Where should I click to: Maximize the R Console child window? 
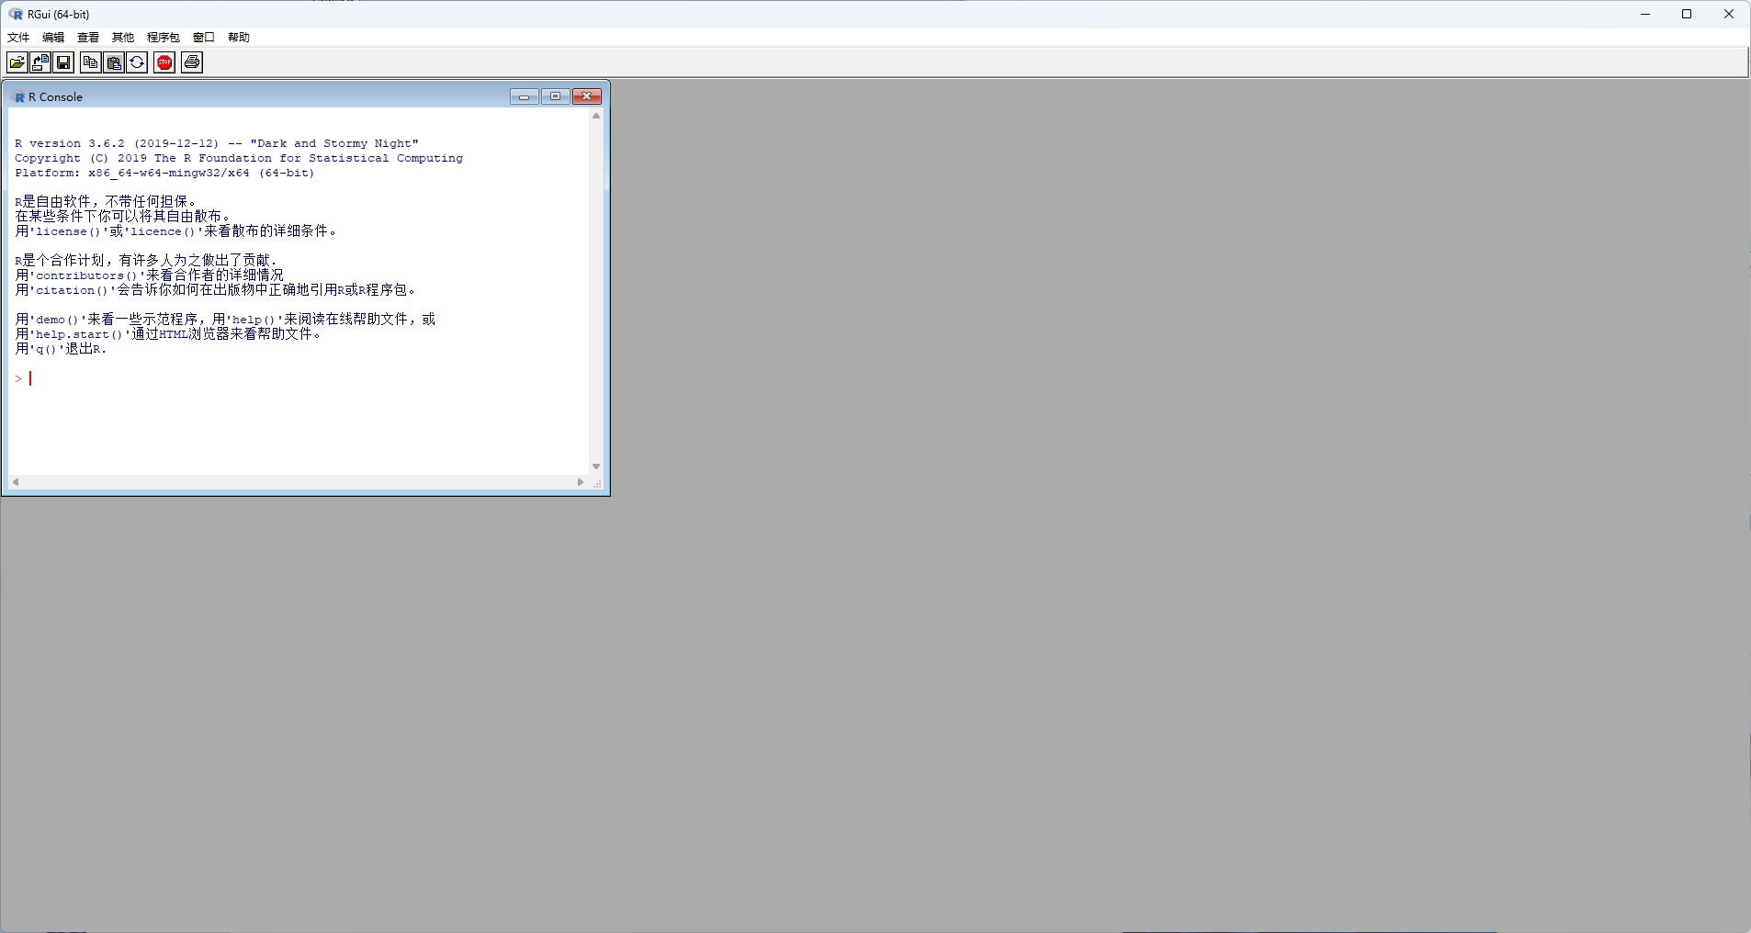(556, 96)
